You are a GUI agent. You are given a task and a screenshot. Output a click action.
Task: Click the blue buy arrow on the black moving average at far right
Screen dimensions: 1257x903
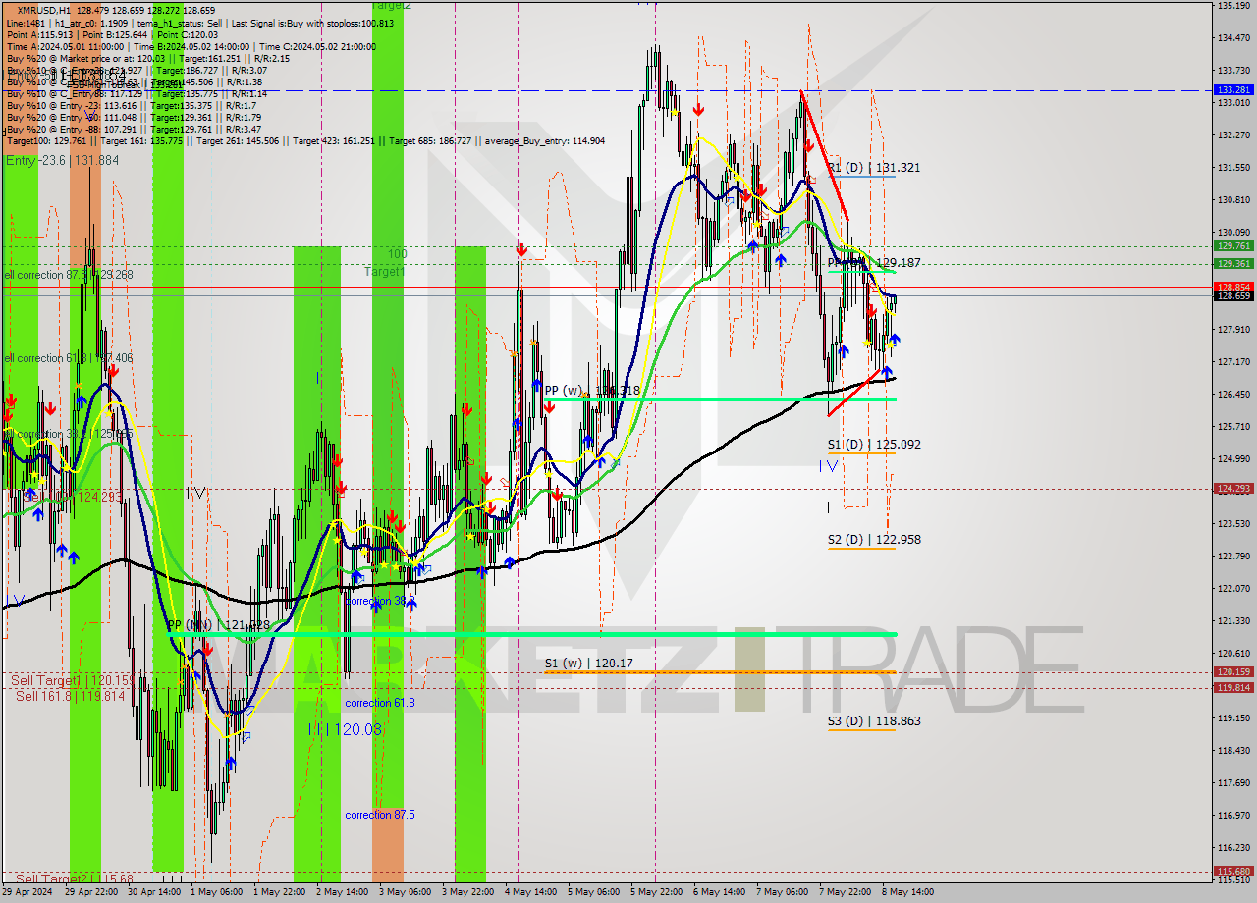pos(887,372)
